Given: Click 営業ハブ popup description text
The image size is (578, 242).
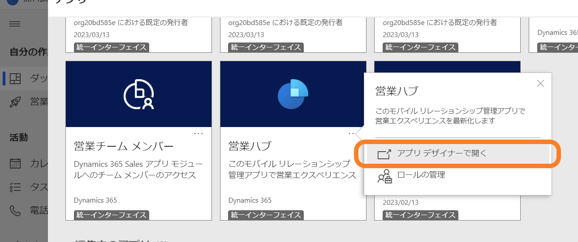Looking at the screenshot, I should click(450, 115).
